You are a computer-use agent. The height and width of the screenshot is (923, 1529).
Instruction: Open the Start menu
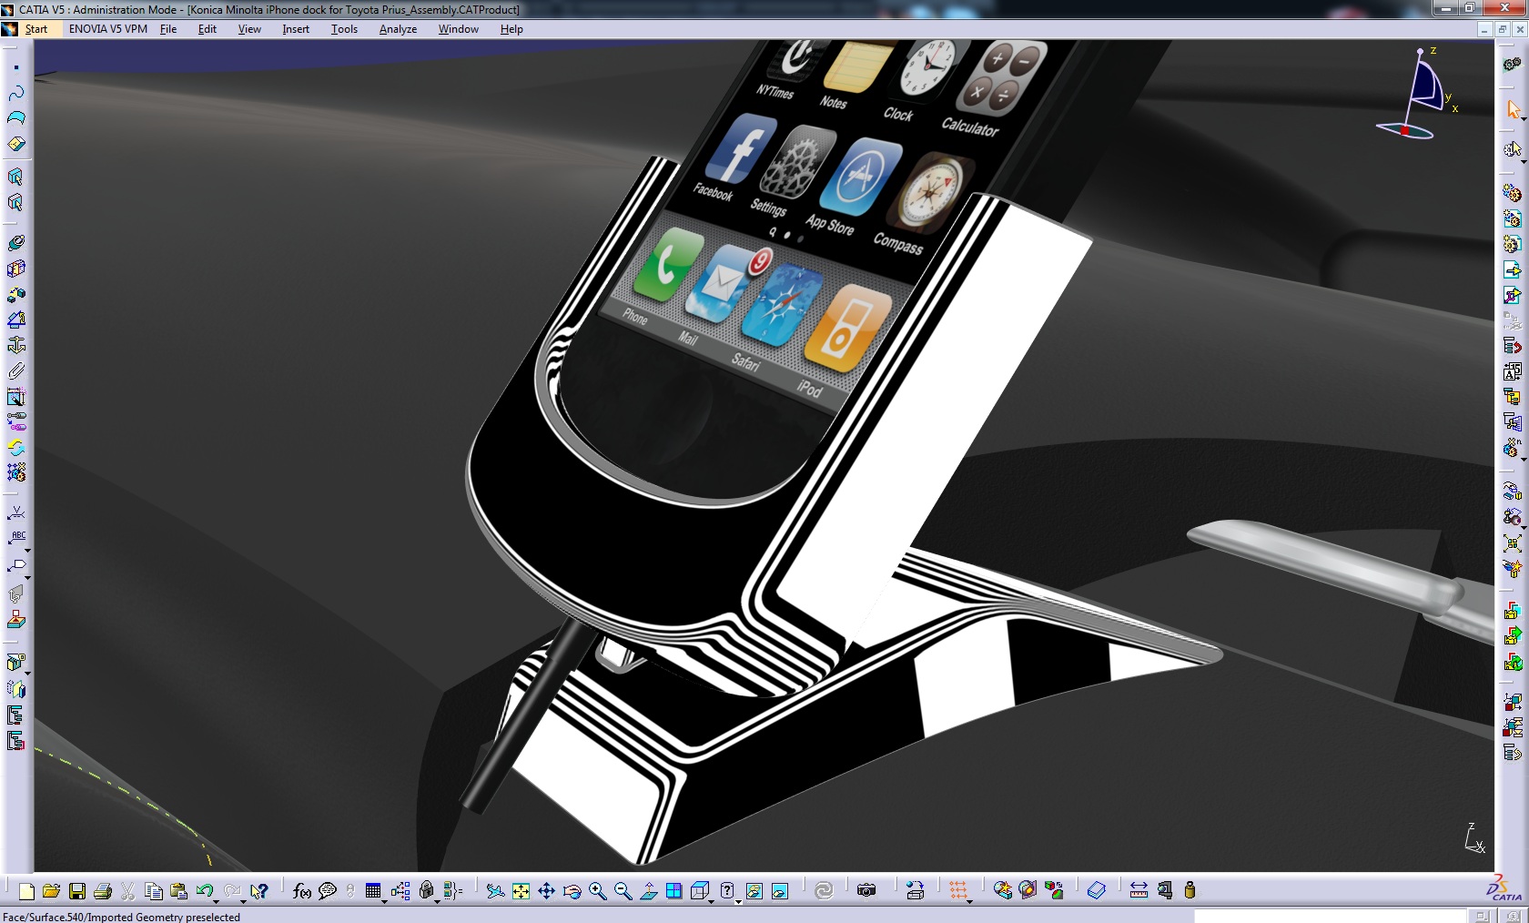[35, 29]
